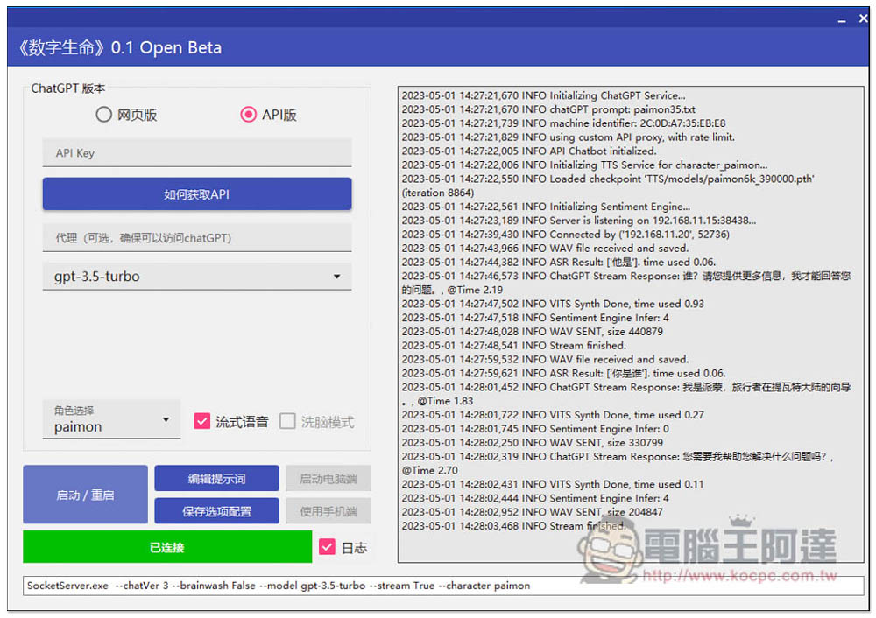
Task: Click the log line 'using custom API proxy, with rate limit.'
Action: 569,137
